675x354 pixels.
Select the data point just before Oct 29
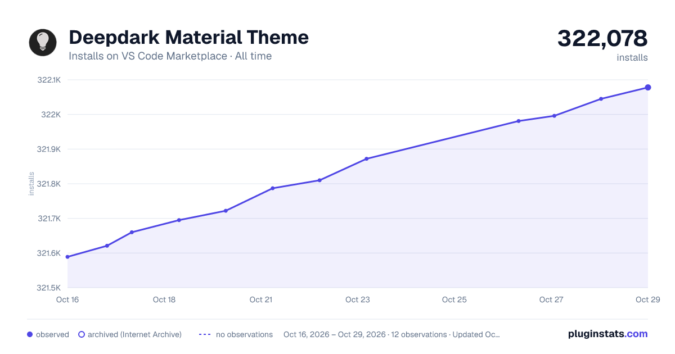coord(601,99)
